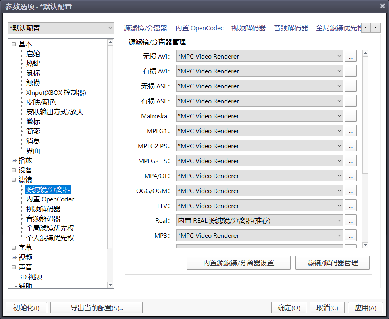Click the ellipsis button beside MP4/QT
389x319 pixels.
351,176
